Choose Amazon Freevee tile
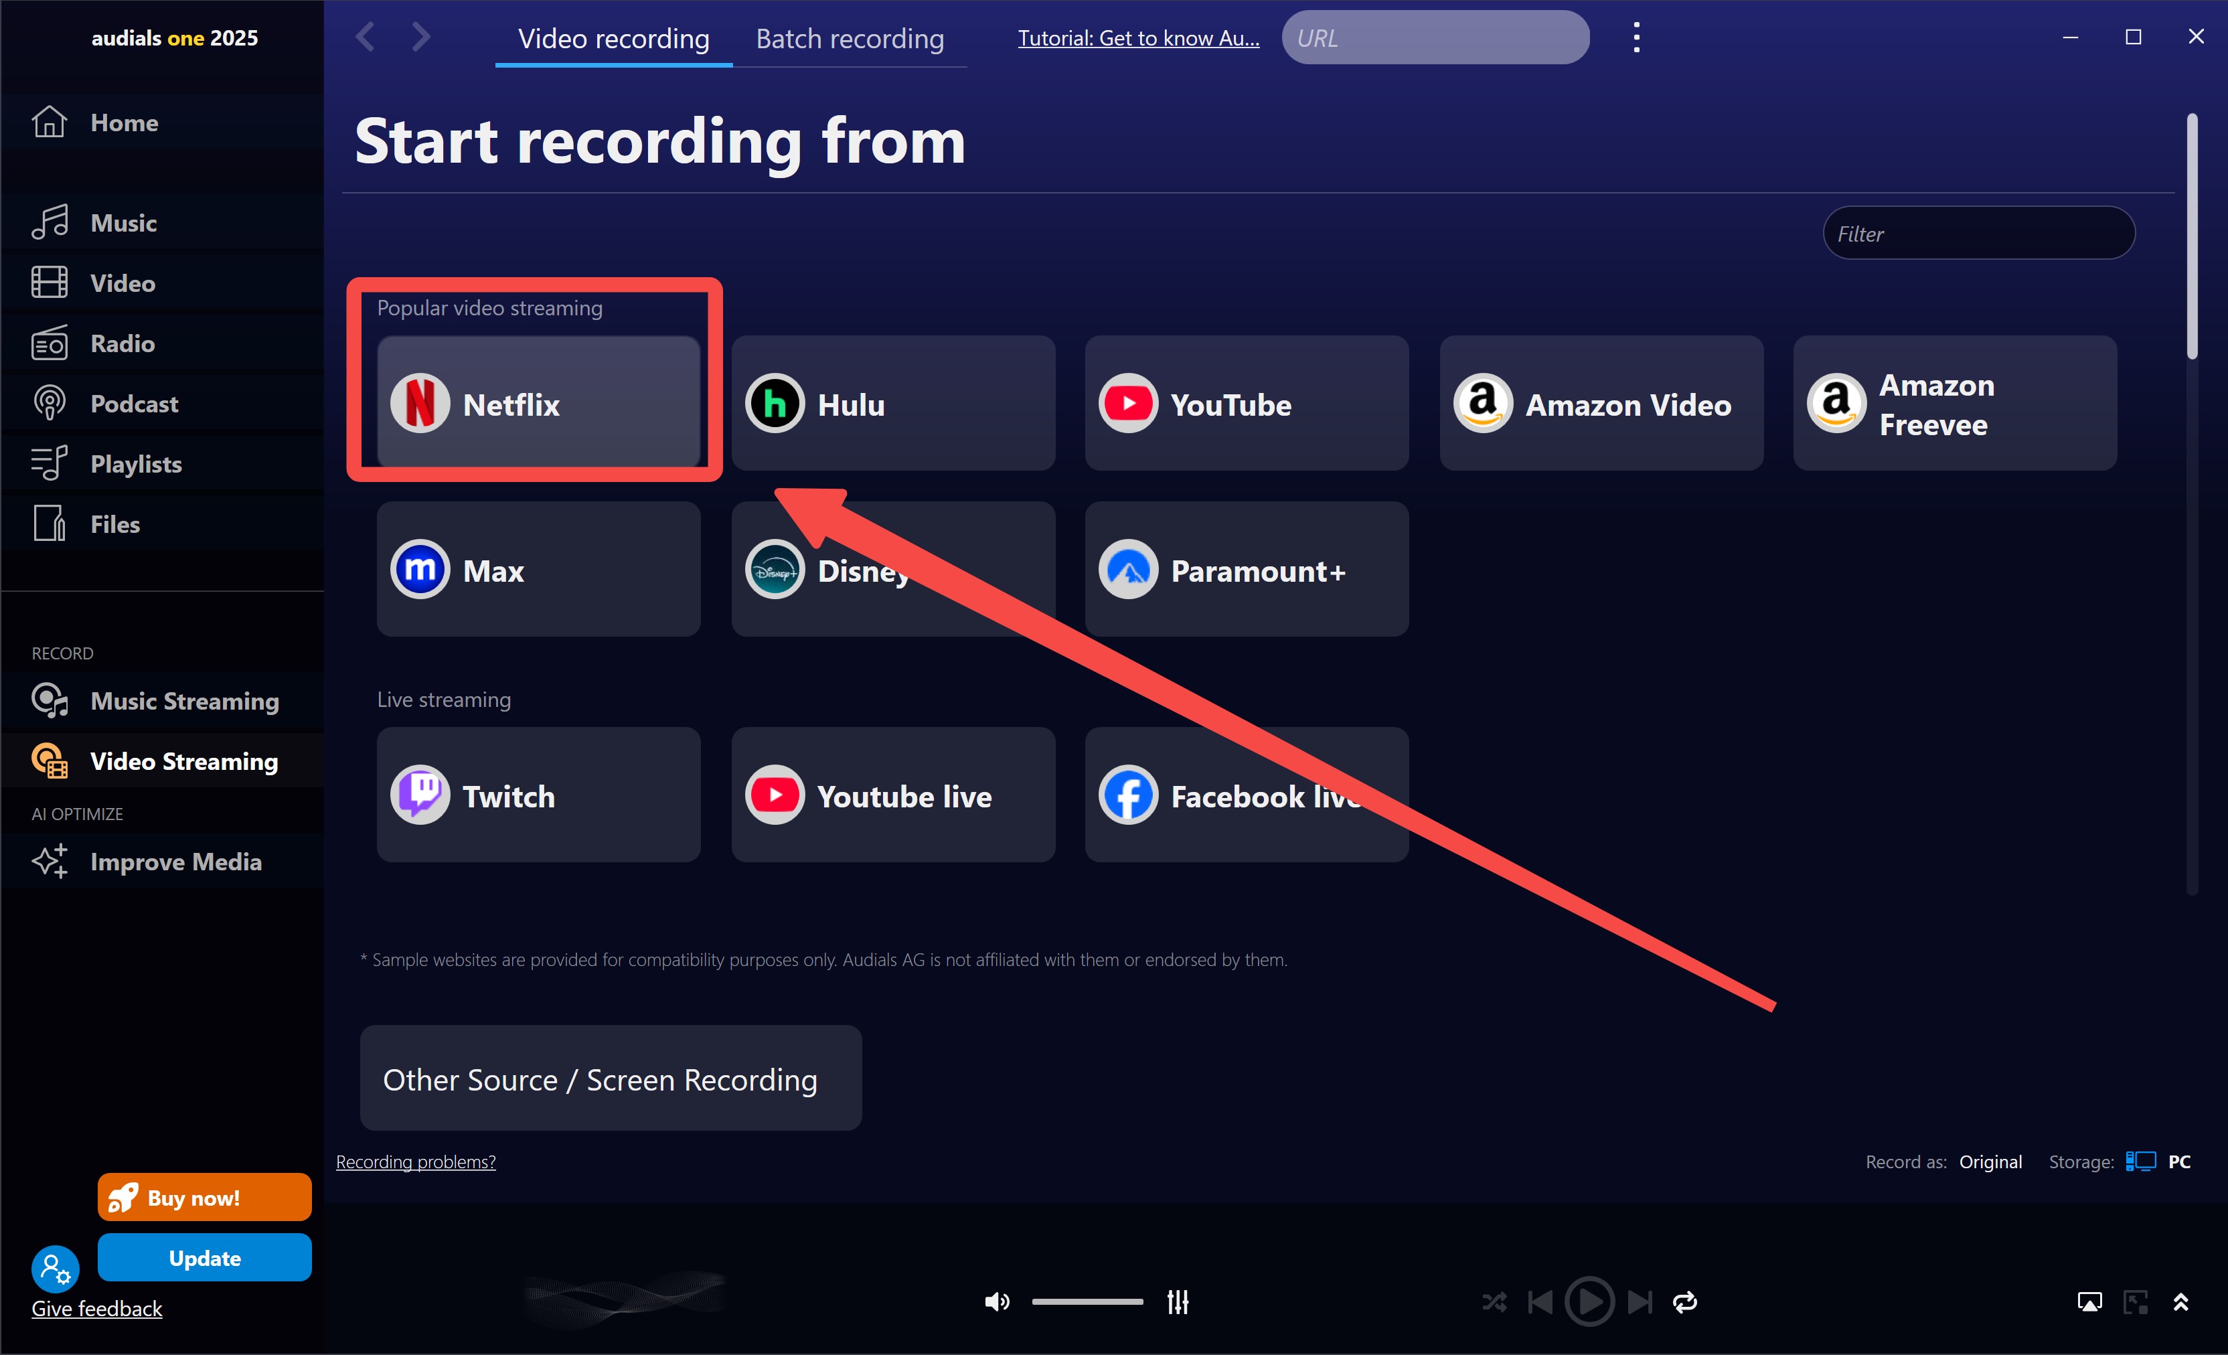This screenshot has height=1355, width=2228. [1955, 403]
